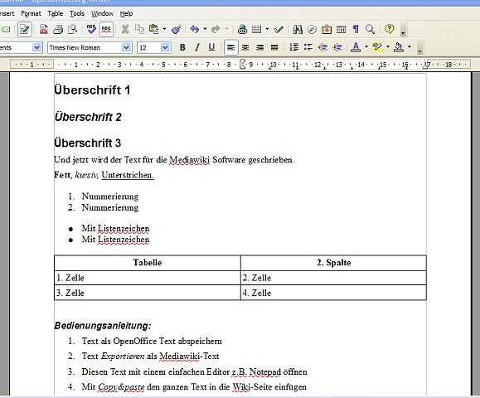Image resolution: width=480 pixels, height=398 pixels.
Task: Open the Data Sources icon
Action: pos(341,29)
